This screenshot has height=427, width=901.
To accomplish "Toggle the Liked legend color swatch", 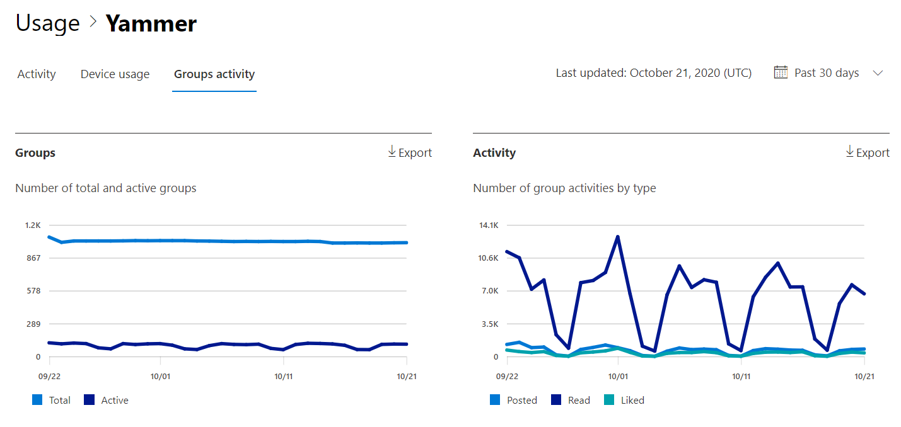I will (609, 400).
